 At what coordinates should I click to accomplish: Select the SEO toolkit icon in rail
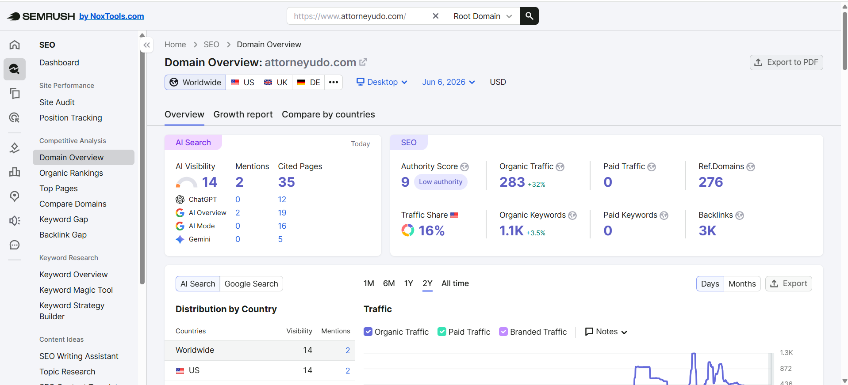15,69
